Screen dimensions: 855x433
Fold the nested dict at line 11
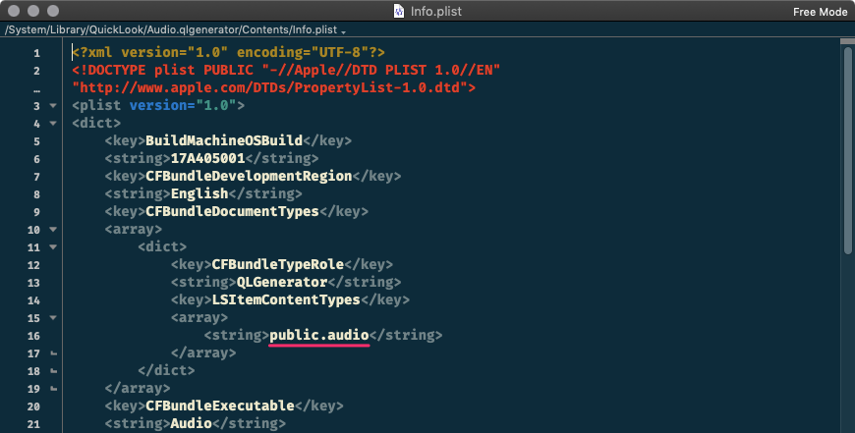tap(53, 246)
